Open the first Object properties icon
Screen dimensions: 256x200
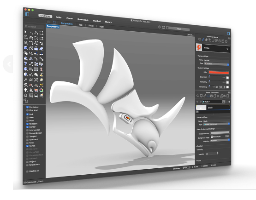(200, 39)
